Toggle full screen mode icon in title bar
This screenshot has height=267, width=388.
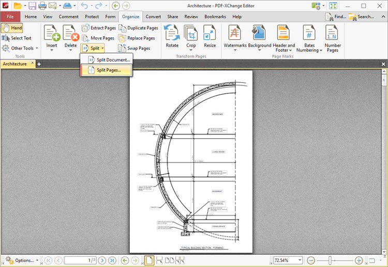[333, 6]
